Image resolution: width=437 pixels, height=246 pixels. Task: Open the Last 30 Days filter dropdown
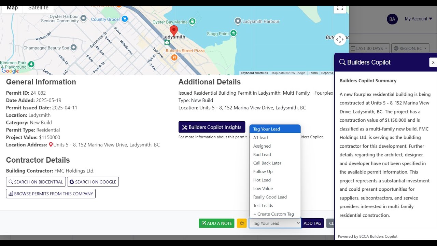(x=369, y=48)
